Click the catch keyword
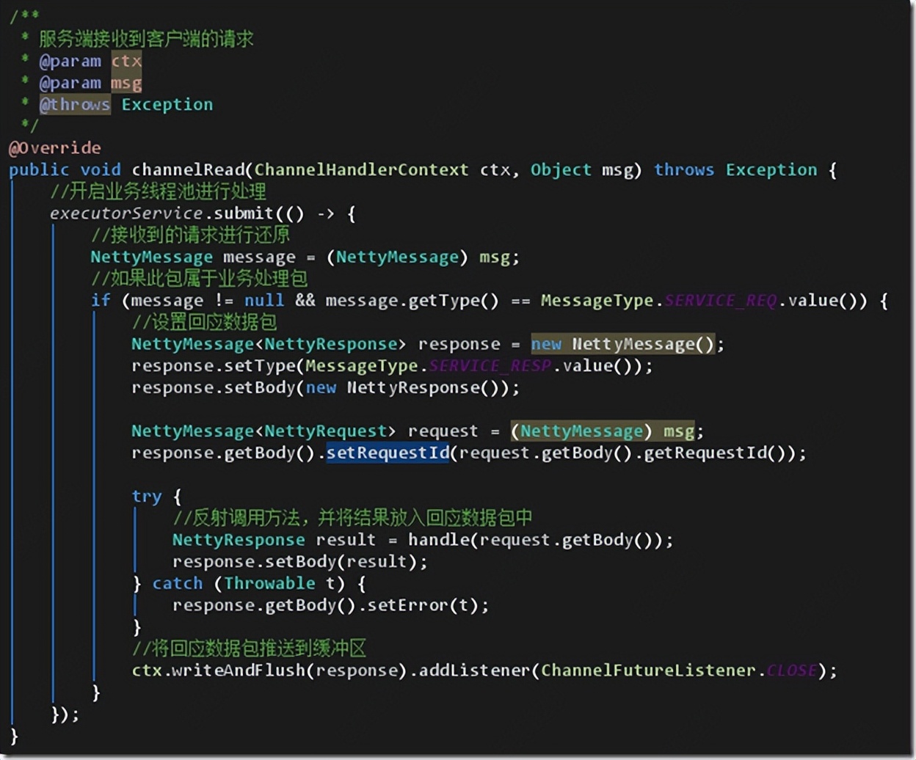The height and width of the screenshot is (760, 916). 177,583
